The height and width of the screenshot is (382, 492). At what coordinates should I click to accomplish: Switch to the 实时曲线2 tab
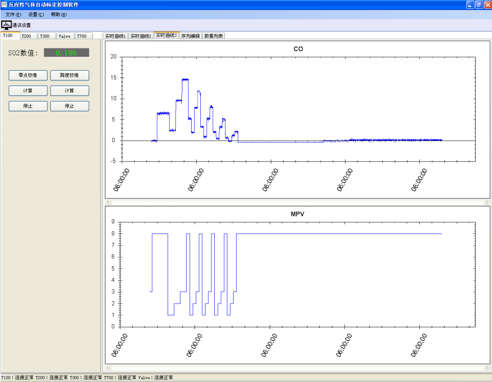[141, 36]
